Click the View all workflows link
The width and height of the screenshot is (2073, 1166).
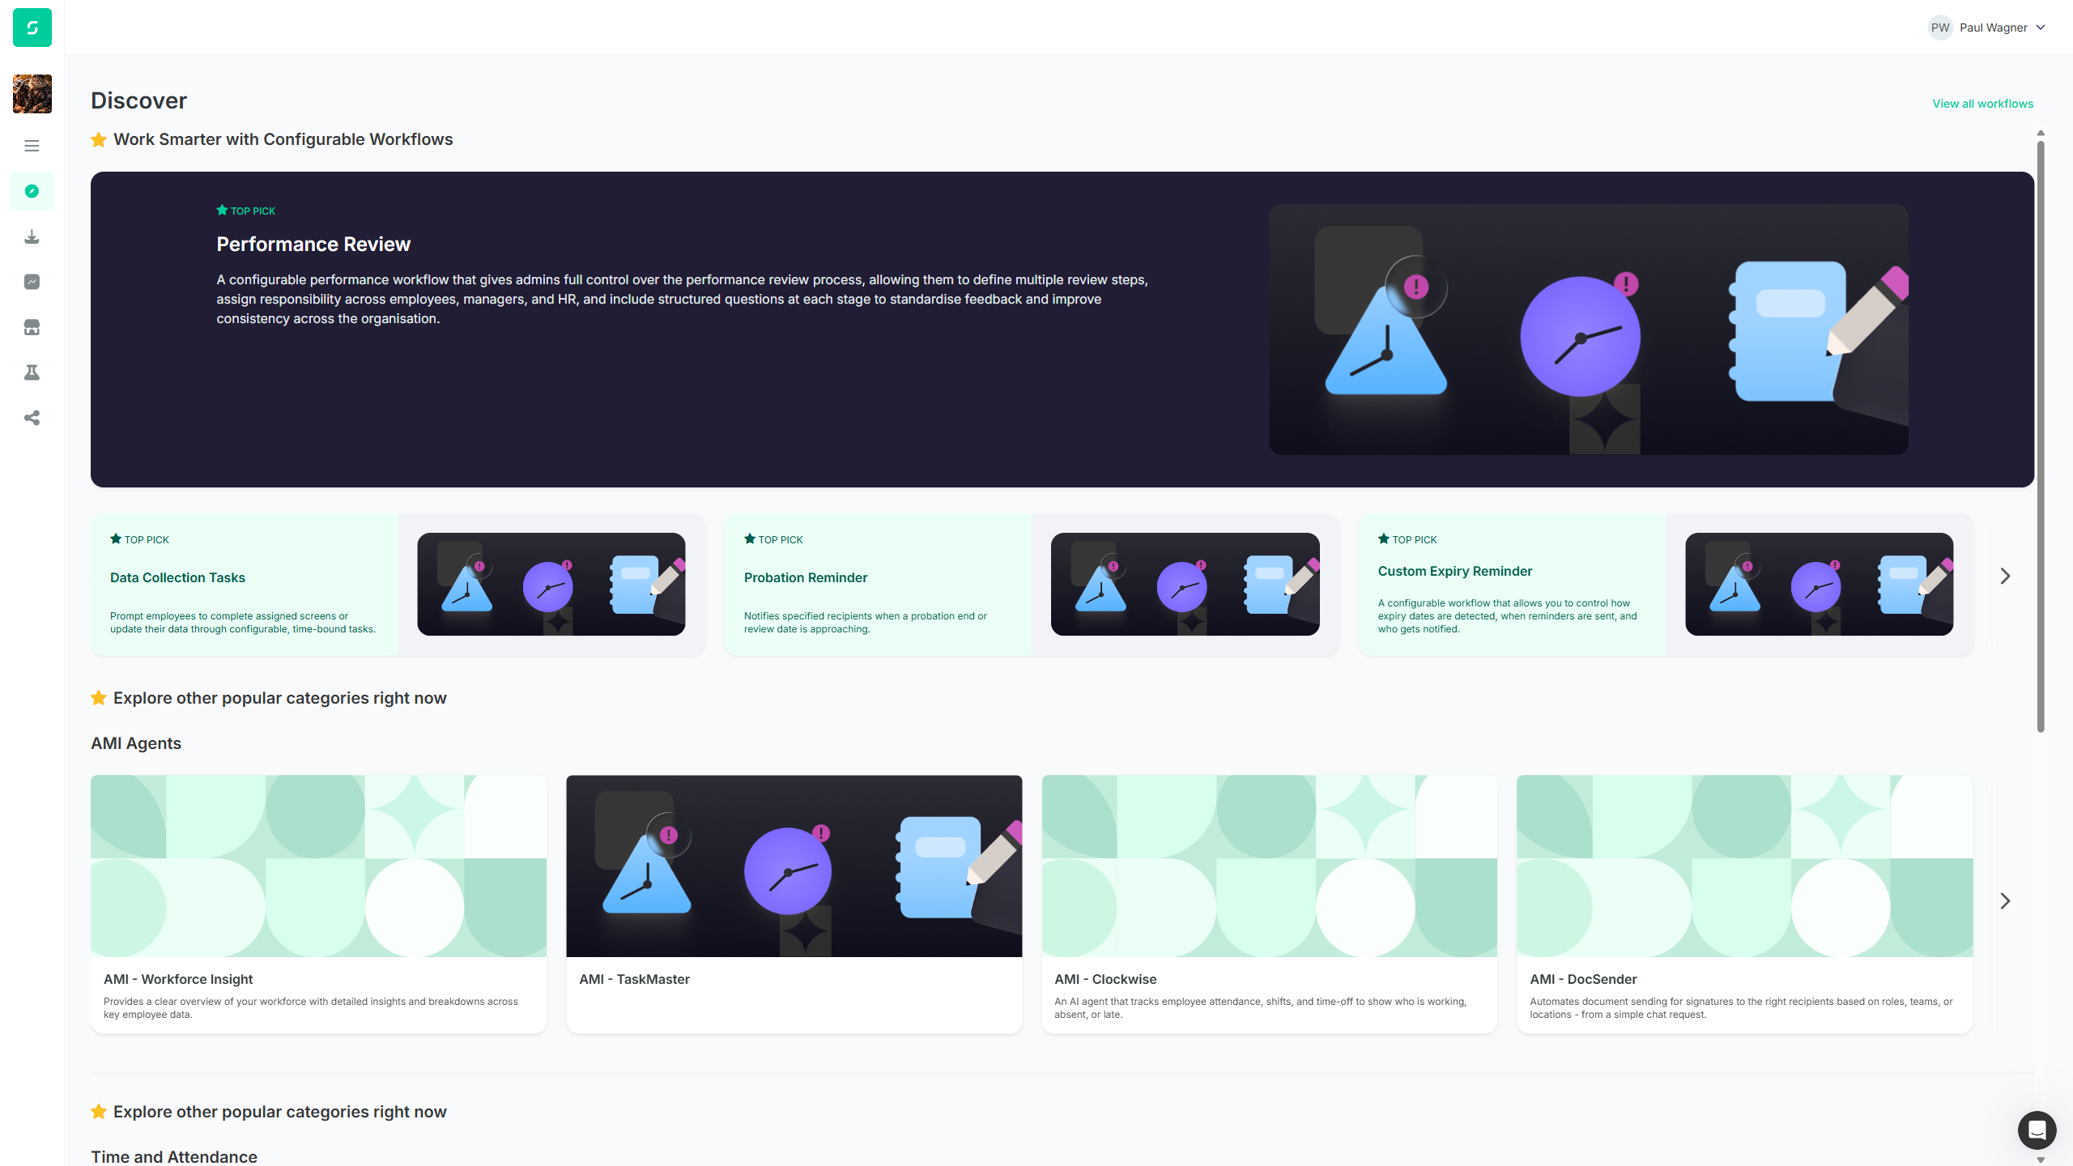point(1983,104)
